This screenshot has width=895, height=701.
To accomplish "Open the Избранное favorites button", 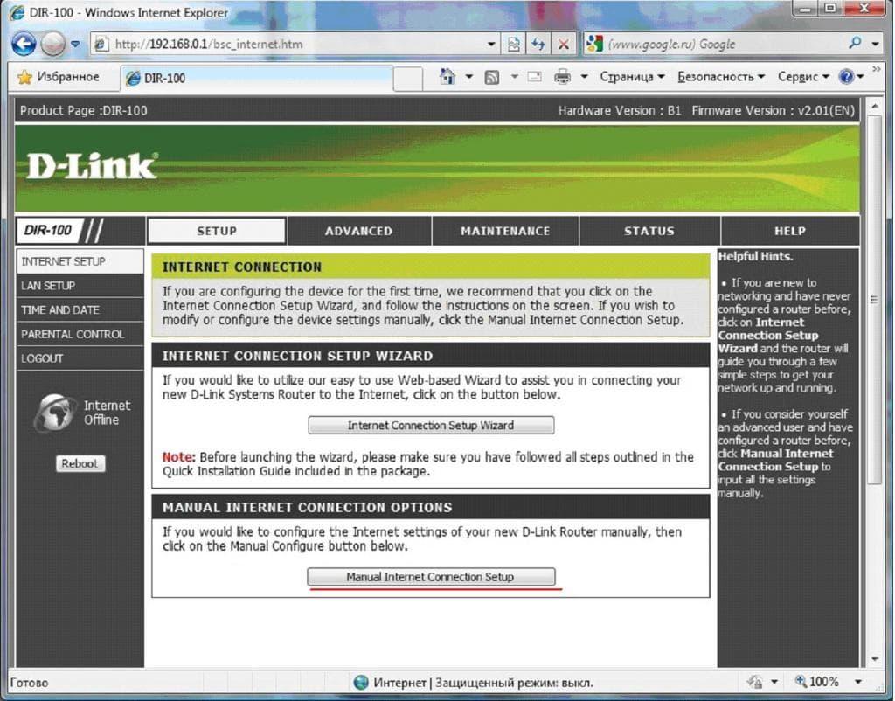I will [x=59, y=77].
